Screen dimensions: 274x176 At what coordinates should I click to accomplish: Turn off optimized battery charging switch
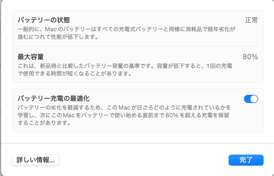pyautogui.click(x=251, y=99)
